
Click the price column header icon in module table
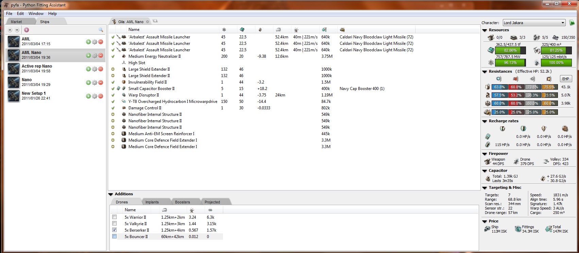[x=324, y=30]
